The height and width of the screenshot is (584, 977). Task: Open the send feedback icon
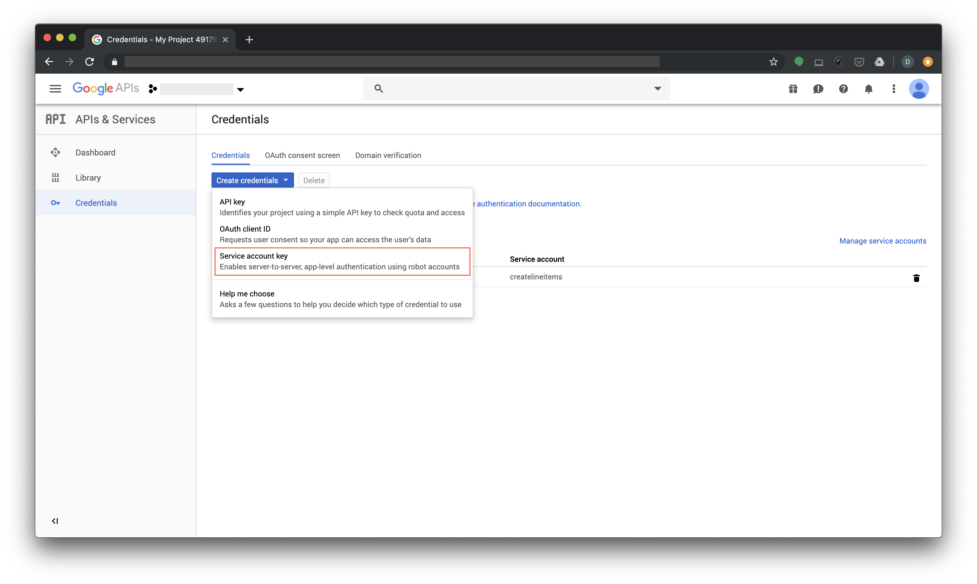[x=818, y=89]
